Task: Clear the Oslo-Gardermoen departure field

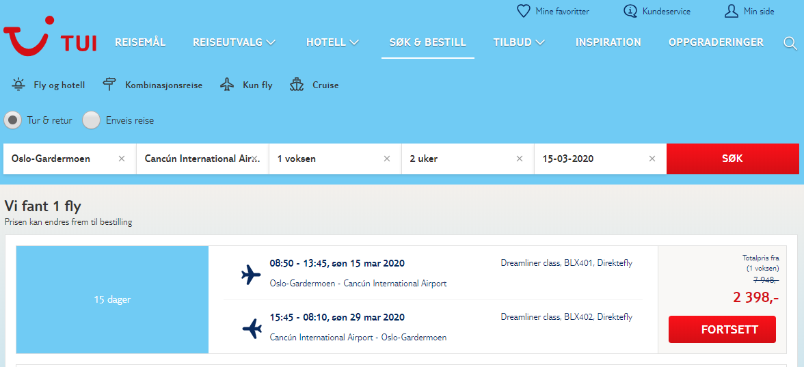Action: [x=122, y=159]
